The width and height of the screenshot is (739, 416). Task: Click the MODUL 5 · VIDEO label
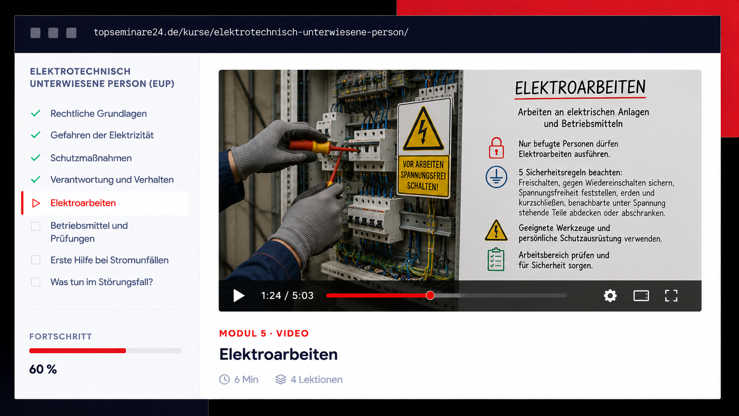pyautogui.click(x=264, y=333)
